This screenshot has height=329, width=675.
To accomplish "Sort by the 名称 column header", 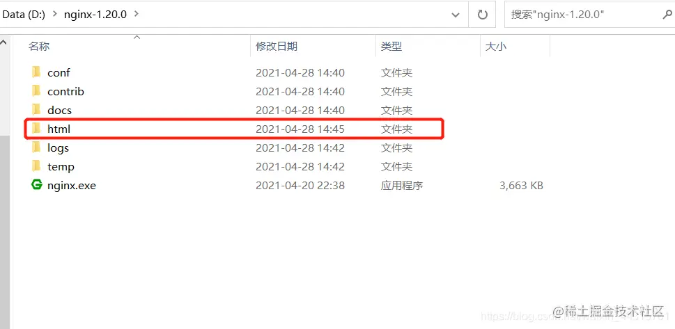I will pyautogui.click(x=39, y=47).
